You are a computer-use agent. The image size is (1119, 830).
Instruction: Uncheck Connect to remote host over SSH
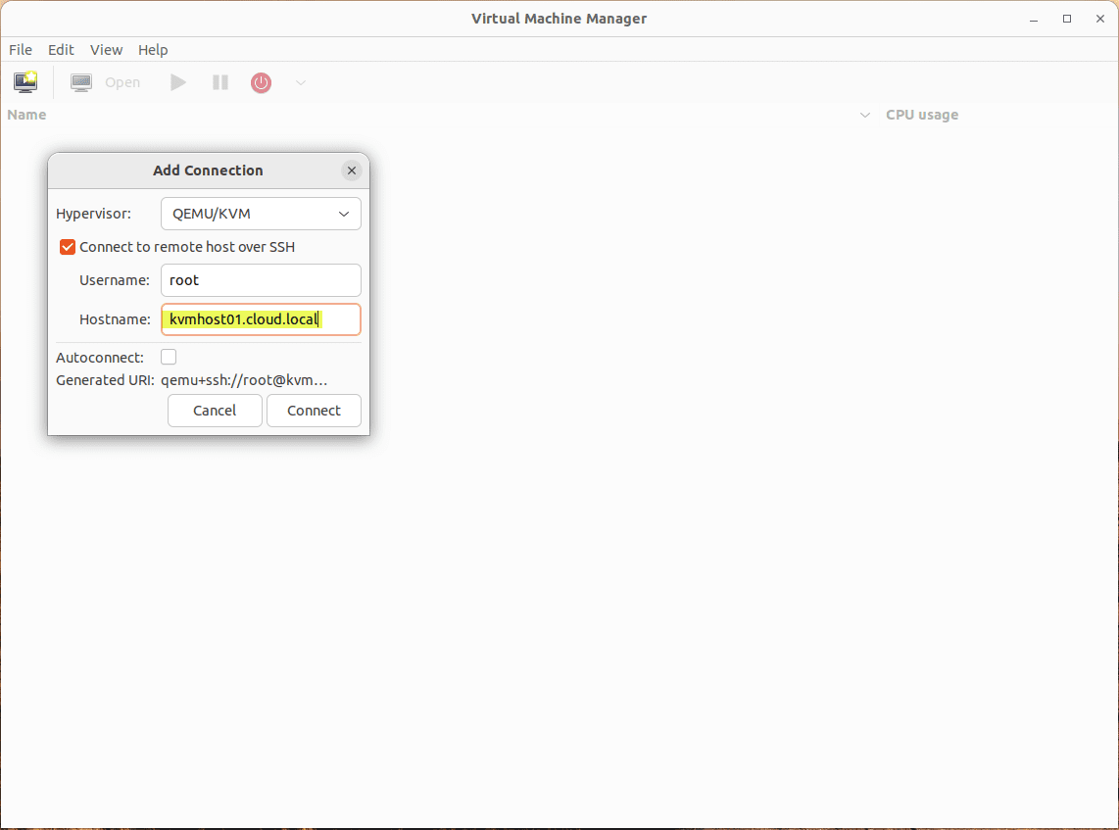click(x=68, y=247)
